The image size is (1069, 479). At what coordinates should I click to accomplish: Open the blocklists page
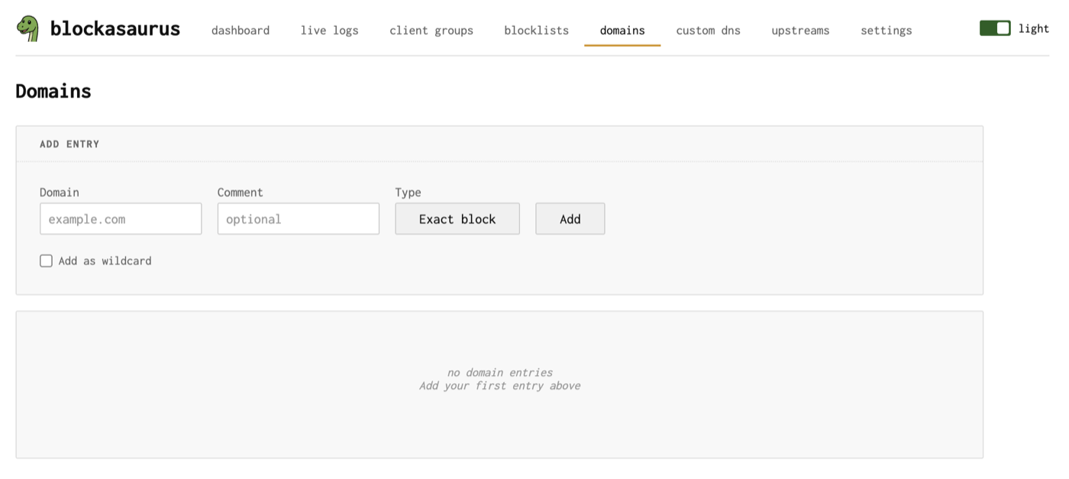[x=536, y=30]
